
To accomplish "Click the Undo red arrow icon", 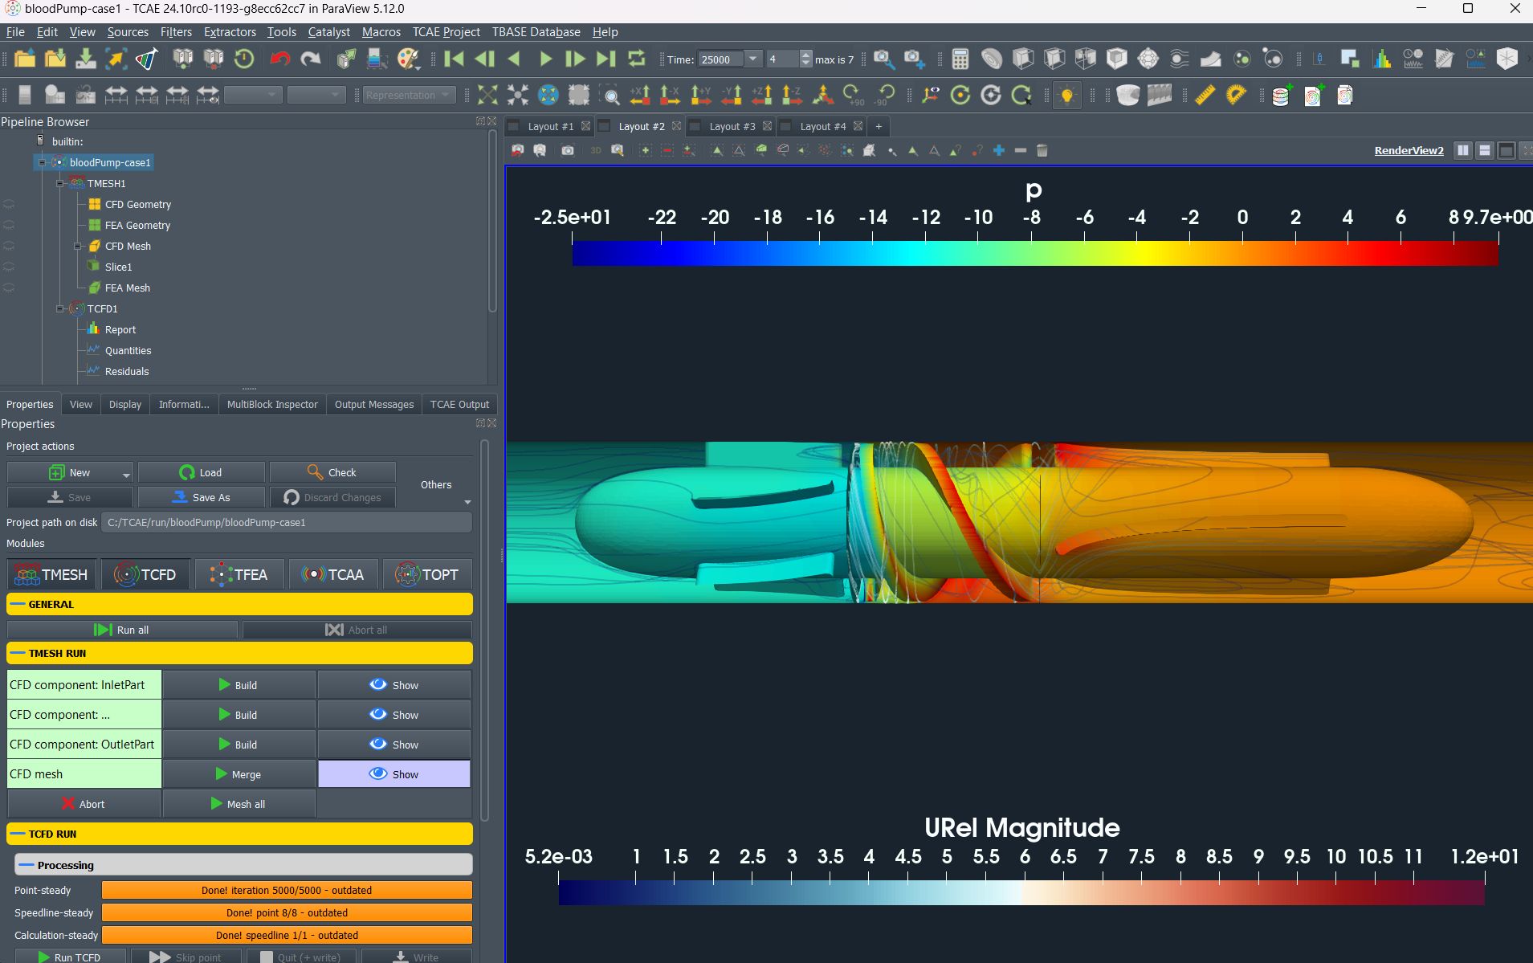I will tap(279, 59).
